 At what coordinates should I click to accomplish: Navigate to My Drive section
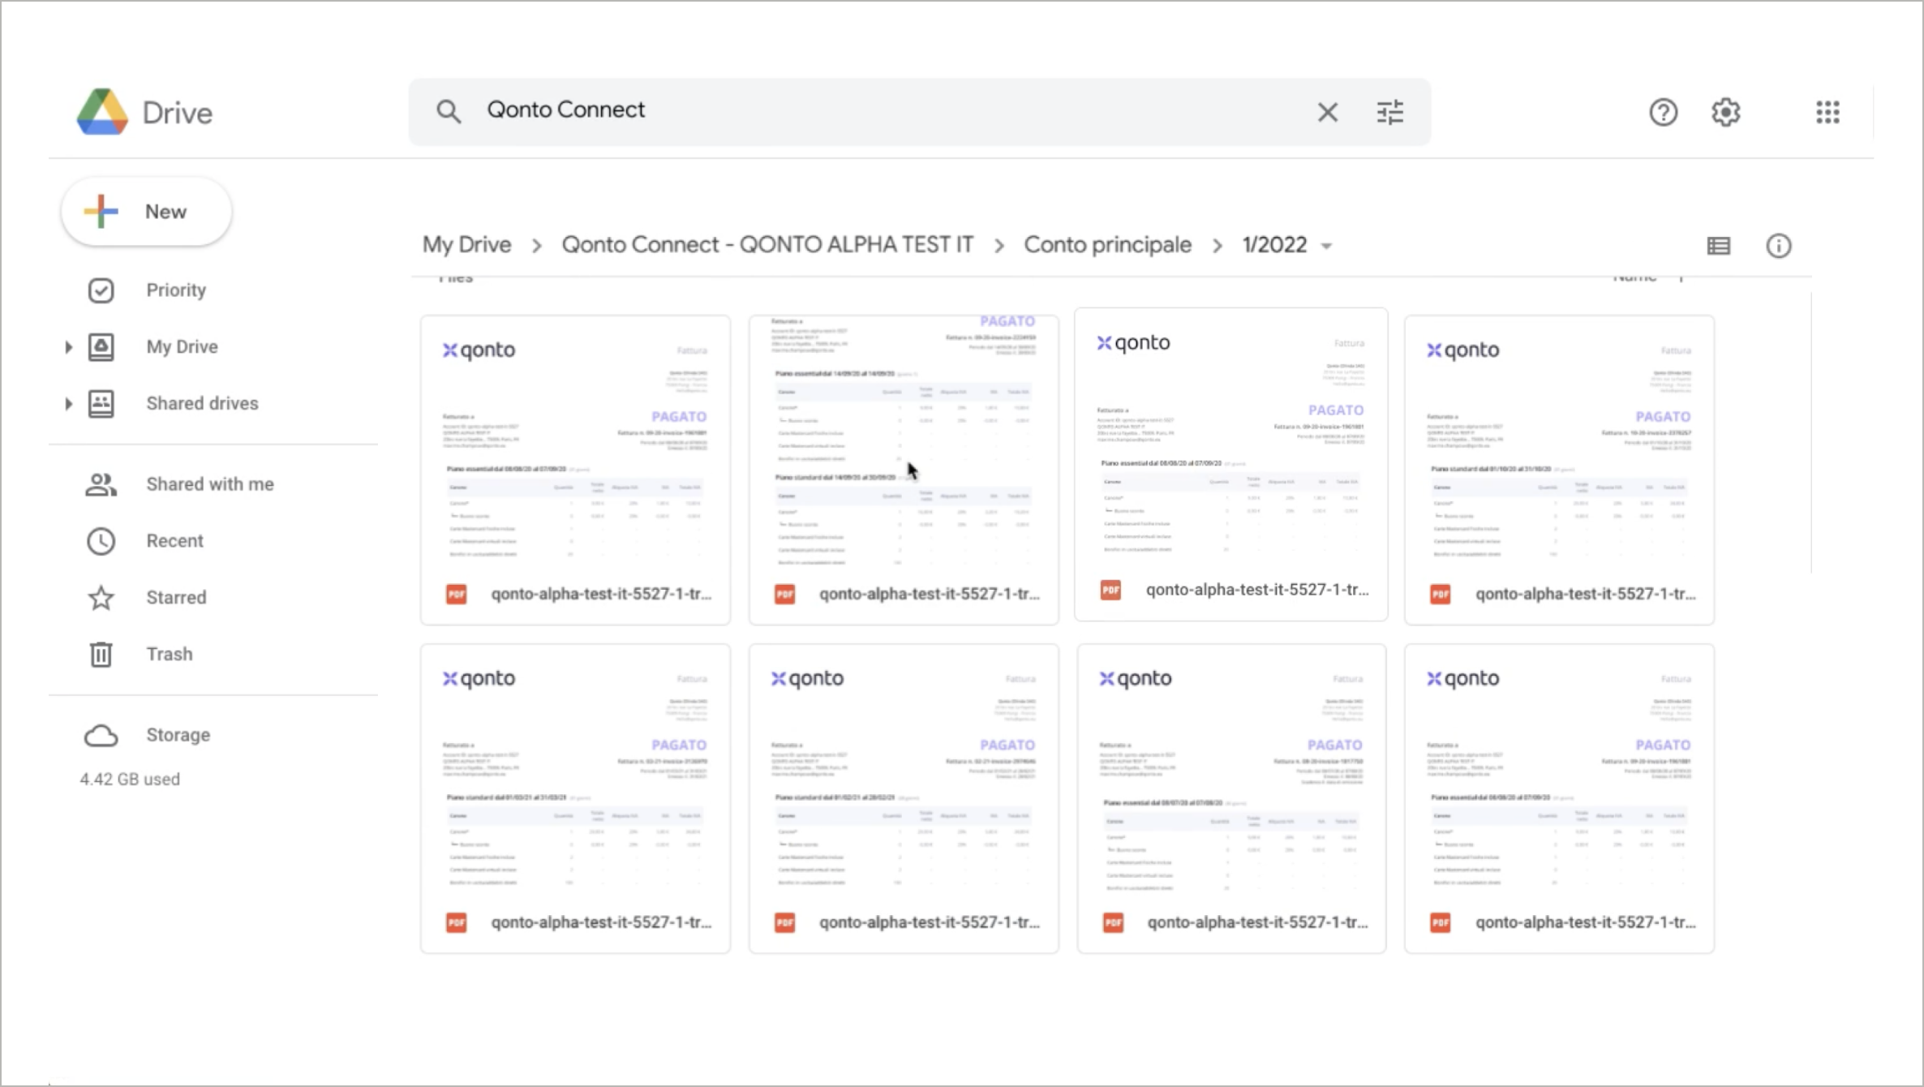183,346
